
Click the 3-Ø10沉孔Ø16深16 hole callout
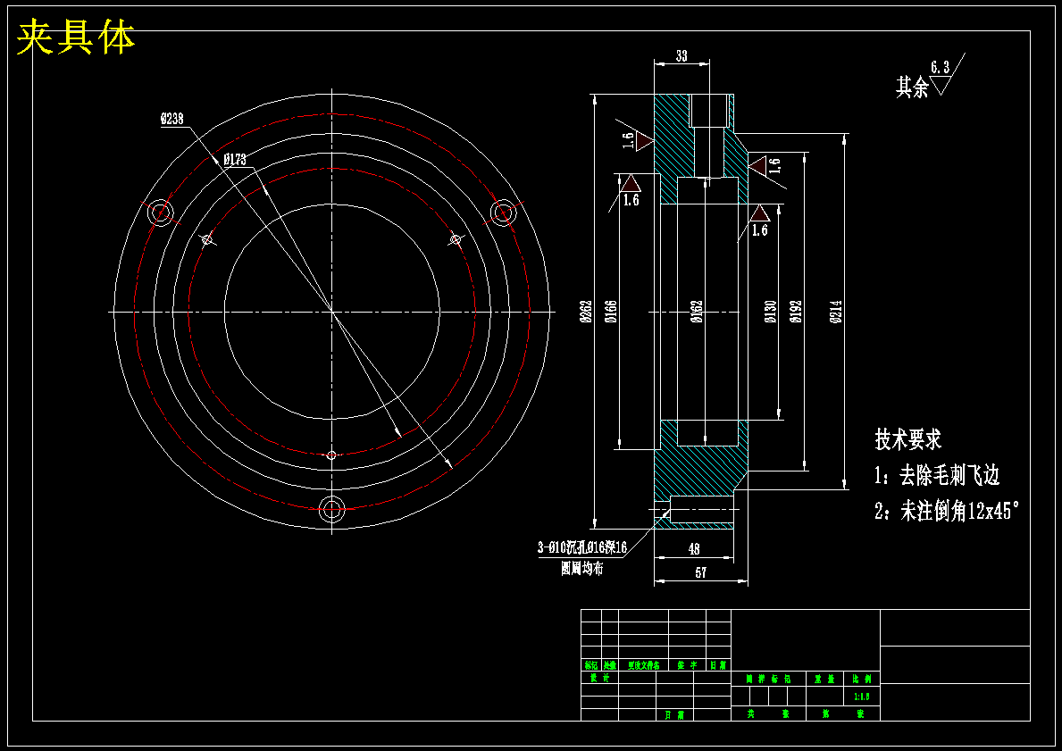click(581, 547)
